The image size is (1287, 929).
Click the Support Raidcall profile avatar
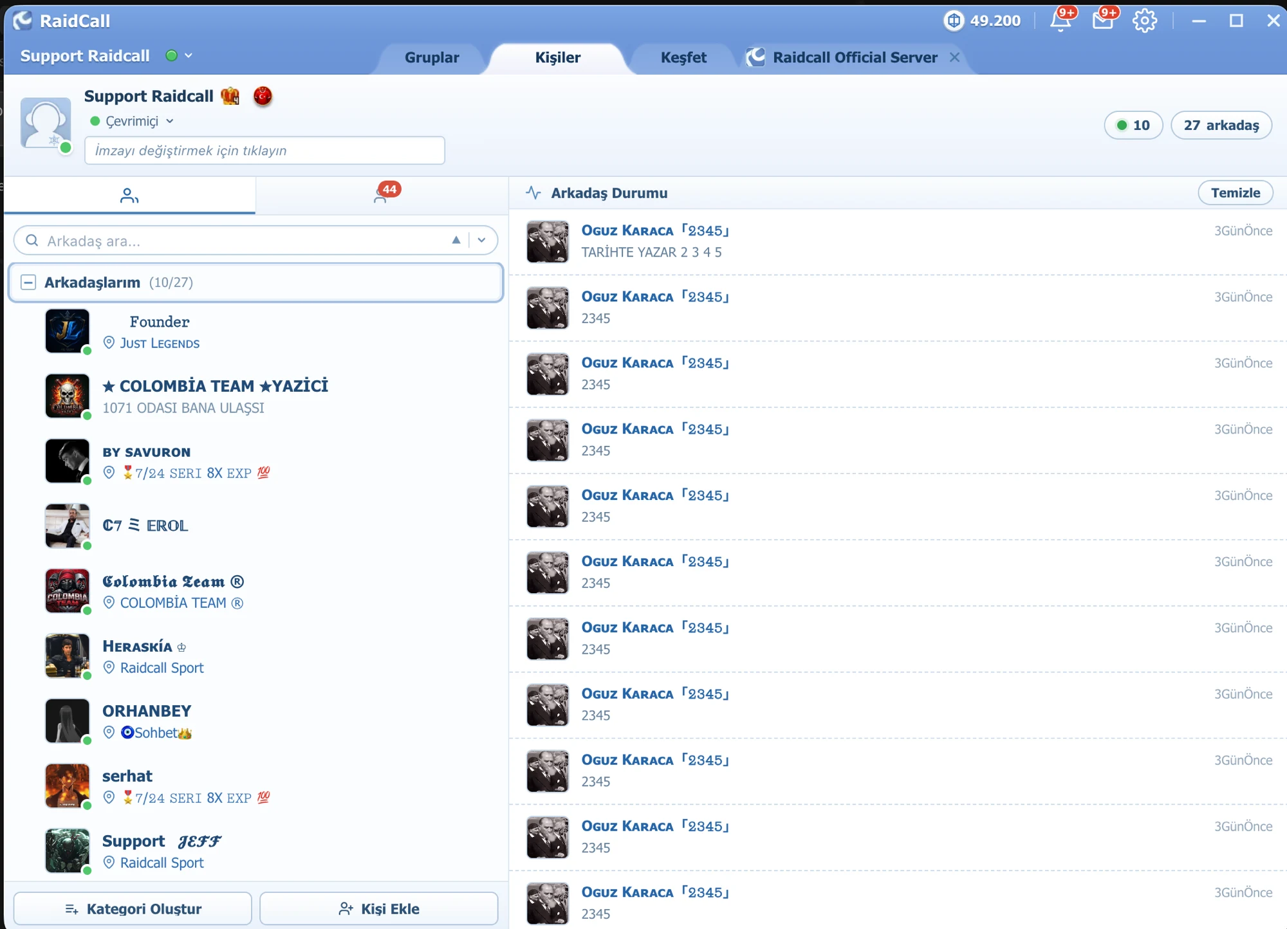[46, 123]
